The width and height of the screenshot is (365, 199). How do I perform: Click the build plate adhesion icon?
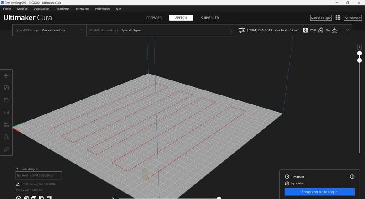pos(334,30)
